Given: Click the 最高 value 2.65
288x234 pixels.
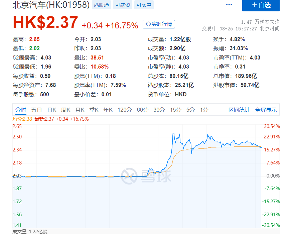Looking at the screenshot, I should tap(34, 39).
